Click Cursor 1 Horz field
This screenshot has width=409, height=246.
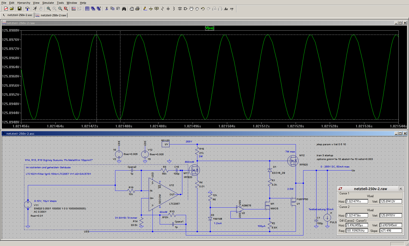[x=357, y=201]
